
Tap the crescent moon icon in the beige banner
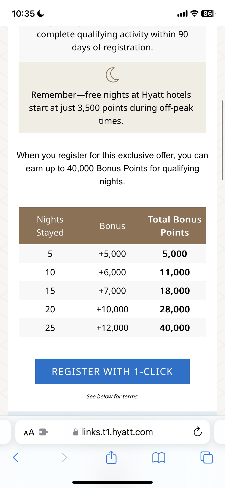[112, 75]
